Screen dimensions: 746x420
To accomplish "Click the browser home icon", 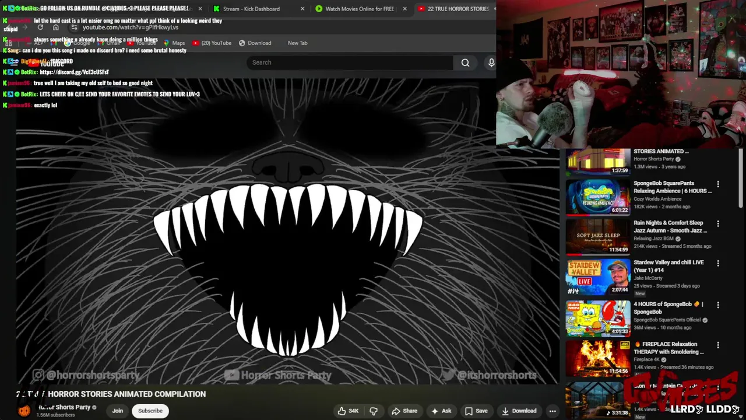I will click(56, 27).
